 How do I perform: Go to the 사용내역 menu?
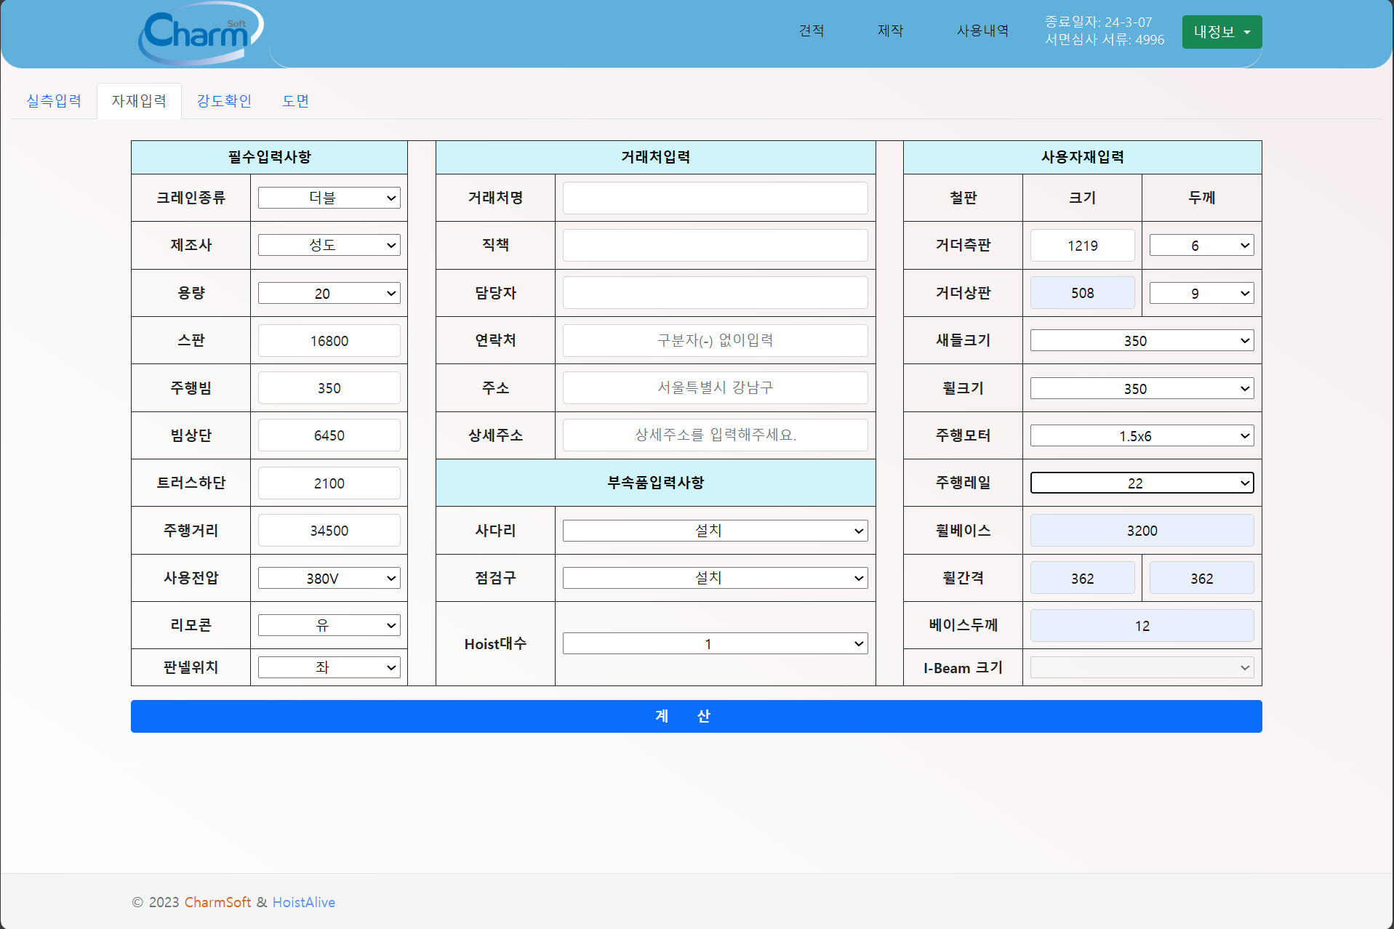tap(982, 31)
